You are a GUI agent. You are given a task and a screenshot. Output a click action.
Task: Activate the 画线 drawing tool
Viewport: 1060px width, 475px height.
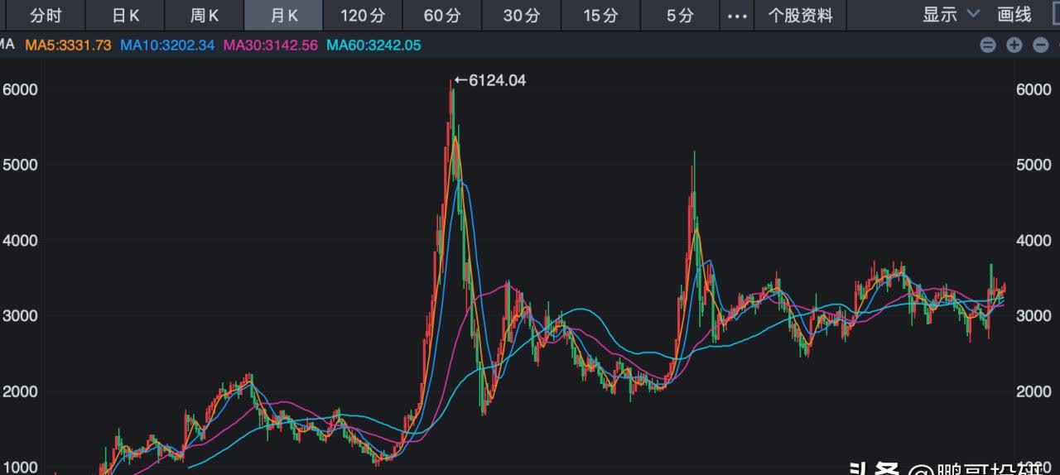(x=1014, y=14)
